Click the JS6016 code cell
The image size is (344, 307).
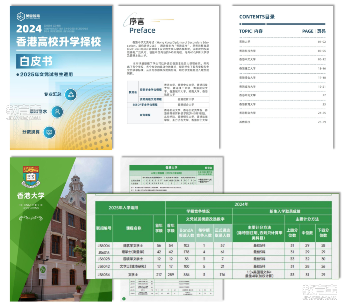(x=104, y=252)
